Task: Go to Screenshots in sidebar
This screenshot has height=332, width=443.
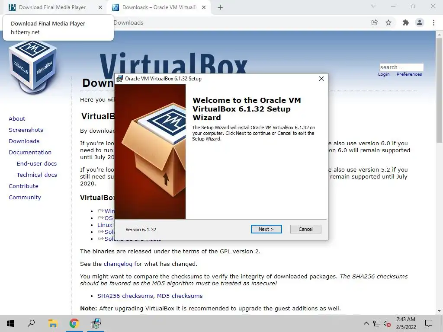Action: (26, 130)
